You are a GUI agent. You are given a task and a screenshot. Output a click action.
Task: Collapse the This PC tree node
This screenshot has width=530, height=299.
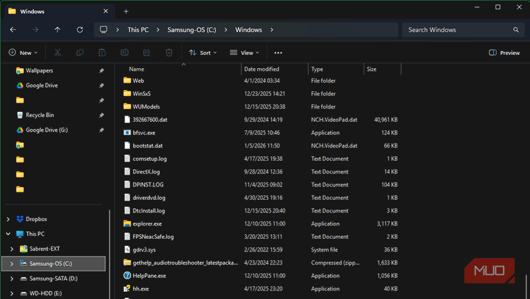point(8,234)
